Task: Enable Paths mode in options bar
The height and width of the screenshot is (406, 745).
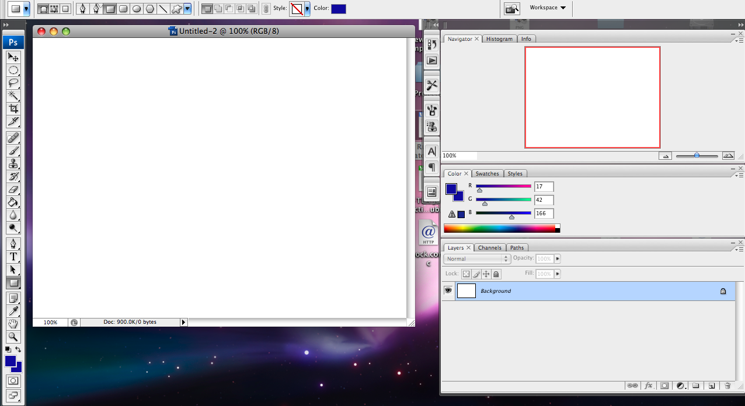Action: pyautogui.click(x=54, y=9)
